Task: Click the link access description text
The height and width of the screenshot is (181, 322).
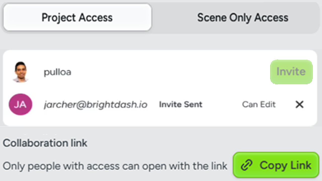Action: (115, 166)
